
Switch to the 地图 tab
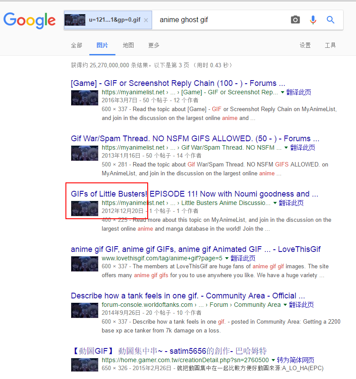(x=128, y=45)
